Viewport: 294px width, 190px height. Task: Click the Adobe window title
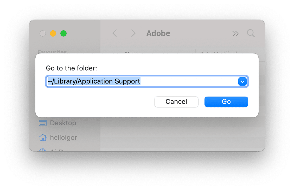[158, 33]
